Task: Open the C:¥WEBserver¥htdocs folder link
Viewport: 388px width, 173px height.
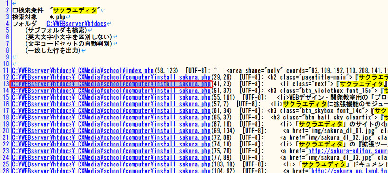Action: [x=77, y=24]
